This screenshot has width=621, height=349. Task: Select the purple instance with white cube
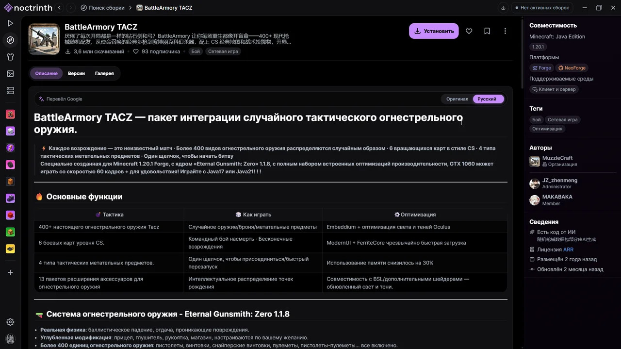point(10,131)
